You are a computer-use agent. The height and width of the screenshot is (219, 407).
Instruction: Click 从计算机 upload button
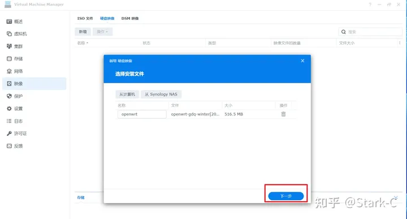point(127,95)
